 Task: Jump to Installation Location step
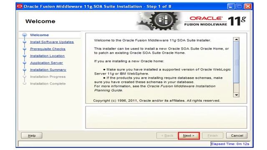(47, 56)
